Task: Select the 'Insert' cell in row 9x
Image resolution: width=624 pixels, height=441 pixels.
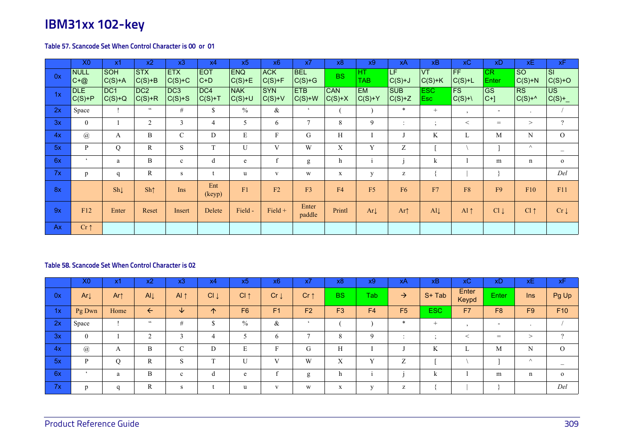Action: tap(182, 211)
